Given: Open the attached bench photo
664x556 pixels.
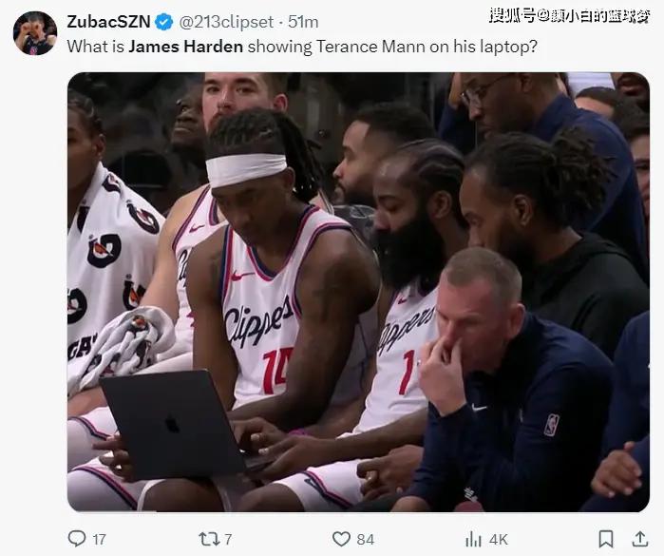Looking at the screenshot, I should (x=358, y=292).
